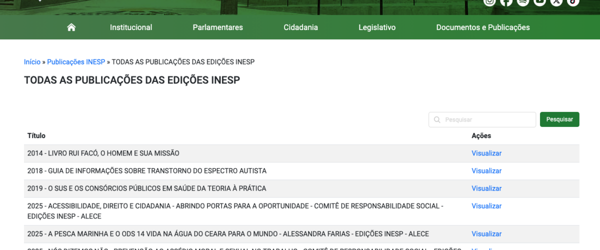This screenshot has width=600, height=250.
Task: Follow the Publicações INESP breadcrumb link
Action: click(x=76, y=62)
